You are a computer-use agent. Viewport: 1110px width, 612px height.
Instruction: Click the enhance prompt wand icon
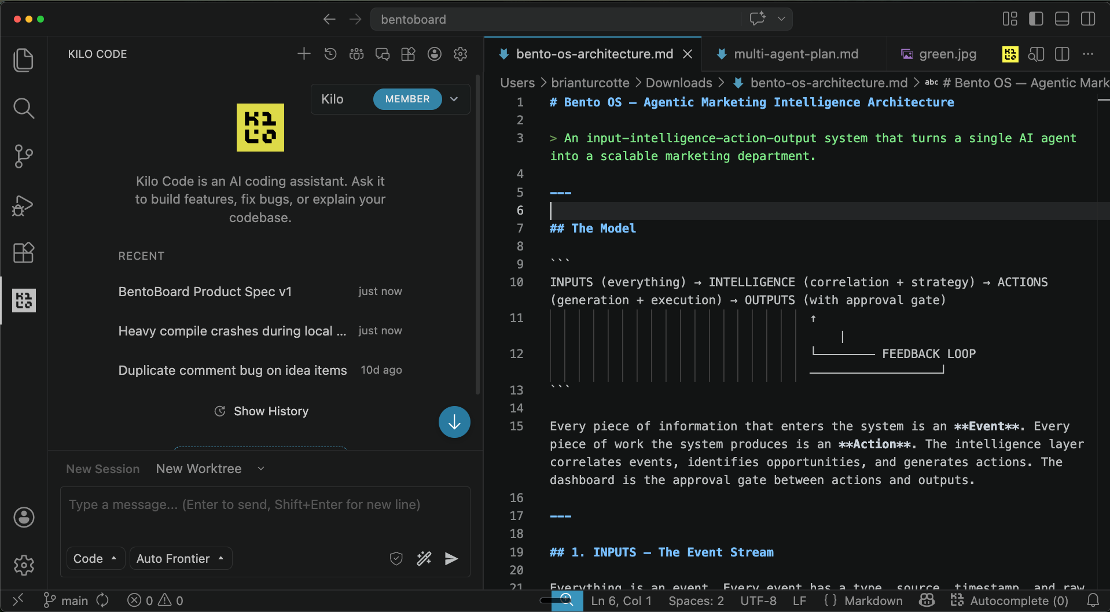(x=424, y=558)
